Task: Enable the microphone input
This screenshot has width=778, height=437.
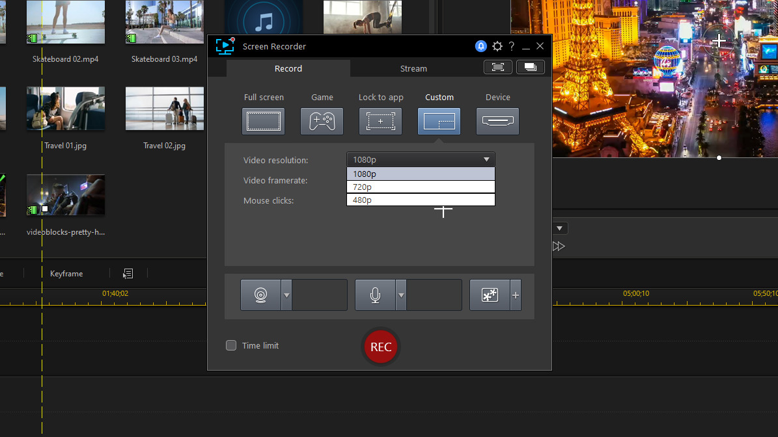Action: pyautogui.click(x=376, y=295)
